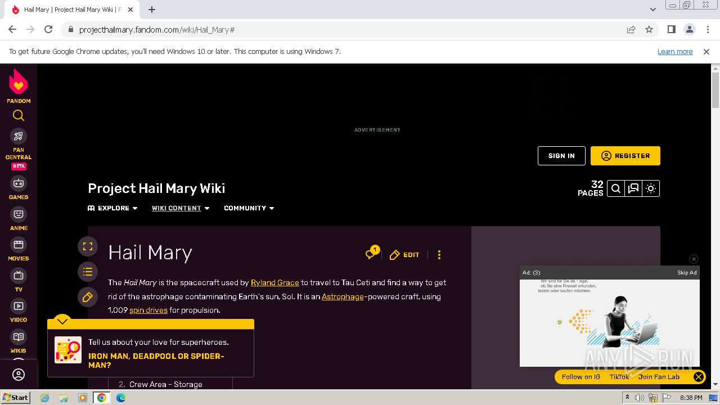The image size is (720, 405).
Task: Dismiss the Chrome update notification bar
Action: [706, 51]
